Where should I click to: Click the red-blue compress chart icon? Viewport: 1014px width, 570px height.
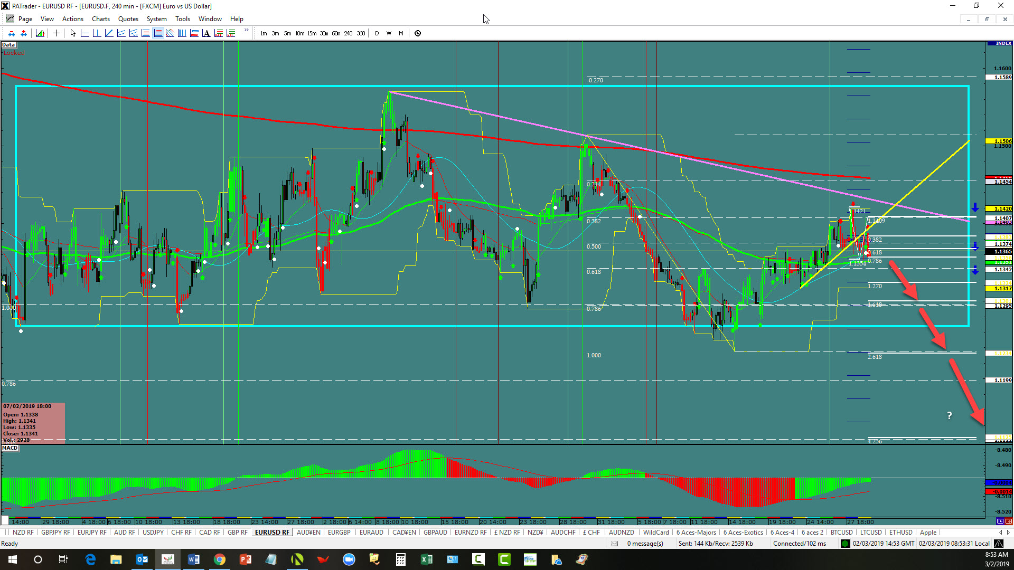12,33
